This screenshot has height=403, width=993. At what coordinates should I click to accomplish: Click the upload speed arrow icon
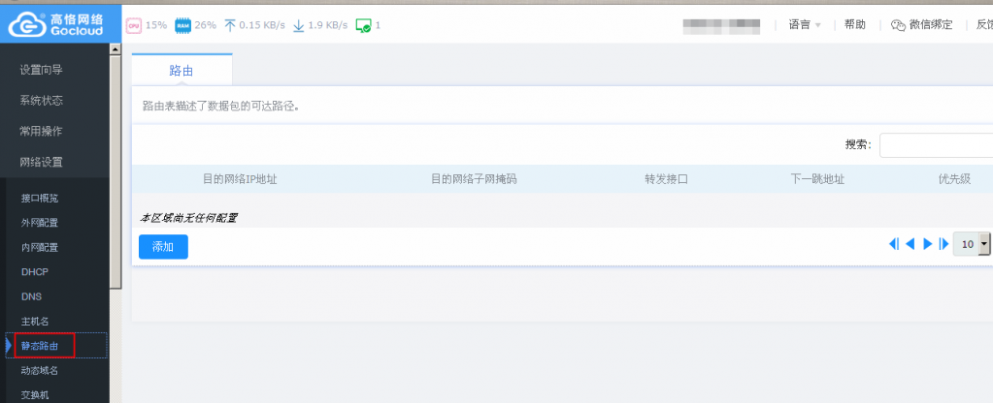point(230,25)
